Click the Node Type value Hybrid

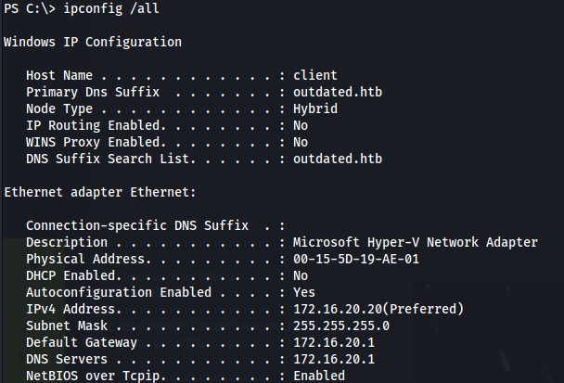(x=315, y=109)
